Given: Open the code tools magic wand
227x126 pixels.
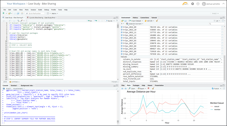Looking at the screenshot, I should point(22,21).
